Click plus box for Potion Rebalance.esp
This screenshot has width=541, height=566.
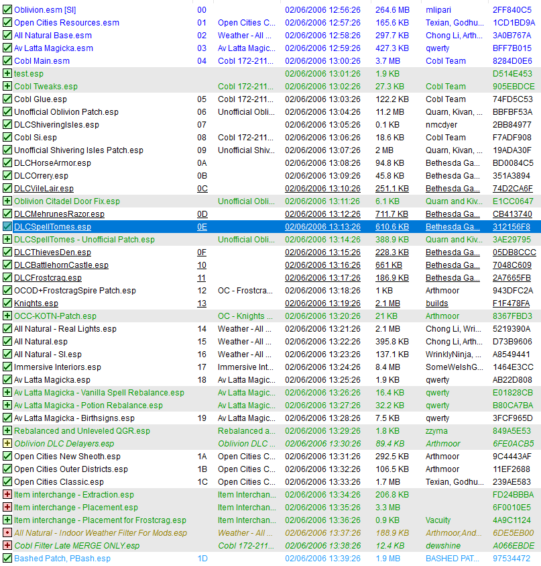point(7,406)
